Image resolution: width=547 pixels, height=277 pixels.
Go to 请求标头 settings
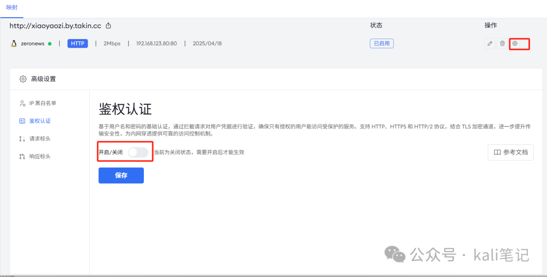[40, 139]
